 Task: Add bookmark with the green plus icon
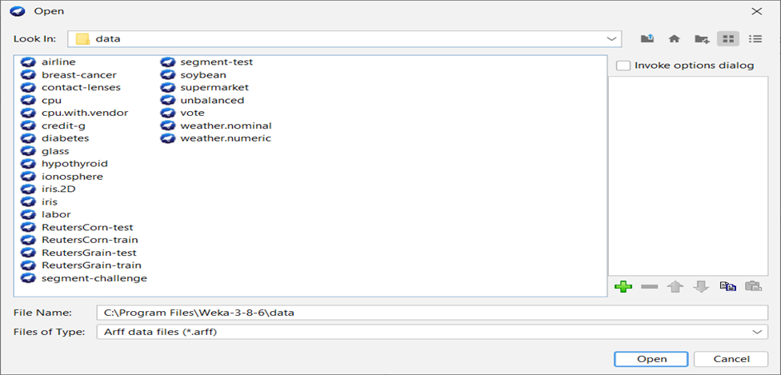(x=623, y=286)
